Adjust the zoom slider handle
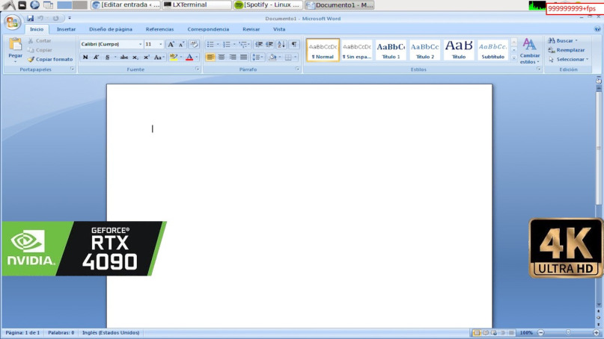The height and width of the screenshot is (339, 604). (568, 332)
